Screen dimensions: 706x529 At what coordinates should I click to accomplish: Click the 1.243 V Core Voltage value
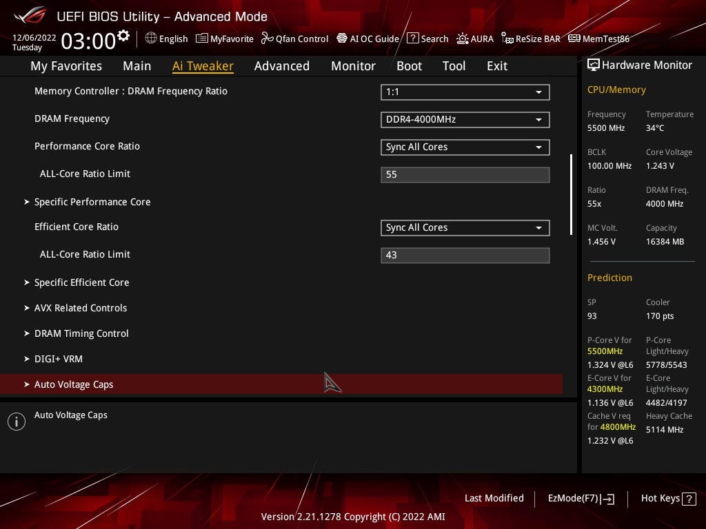pyautogui.click(x=660, y=166)
